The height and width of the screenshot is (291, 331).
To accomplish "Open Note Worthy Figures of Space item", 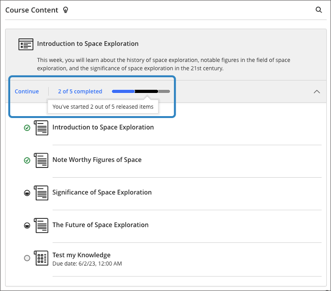I will (x=97, y=160).
